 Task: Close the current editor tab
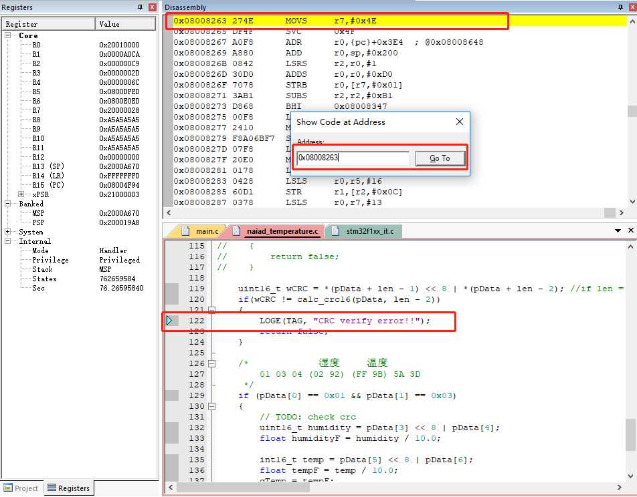tap(631, 230)
